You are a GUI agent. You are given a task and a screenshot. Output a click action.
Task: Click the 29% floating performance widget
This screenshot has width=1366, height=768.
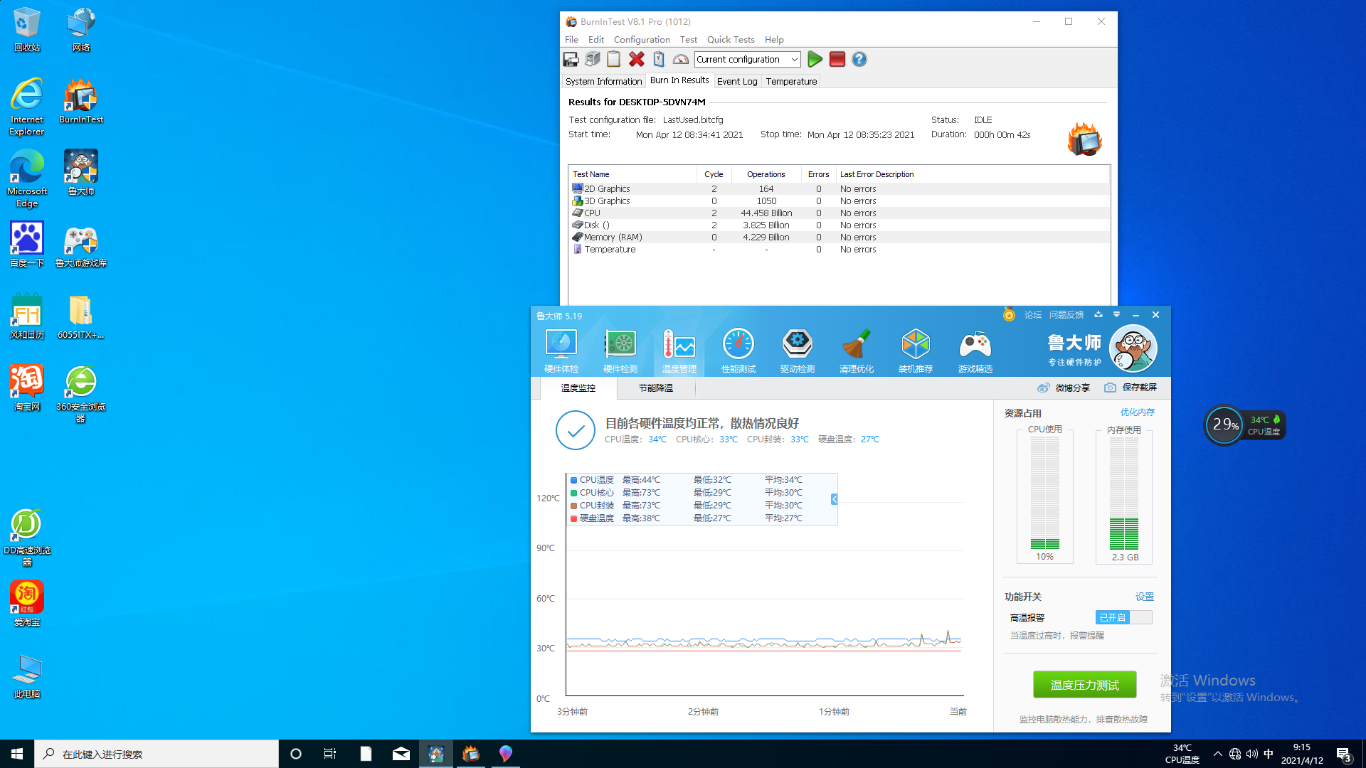pos(1224,425)
